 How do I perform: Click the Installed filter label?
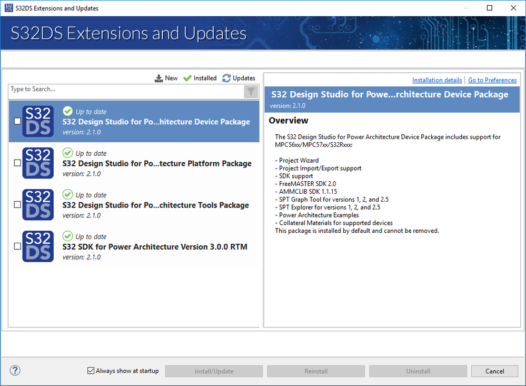tap(205, 78)
